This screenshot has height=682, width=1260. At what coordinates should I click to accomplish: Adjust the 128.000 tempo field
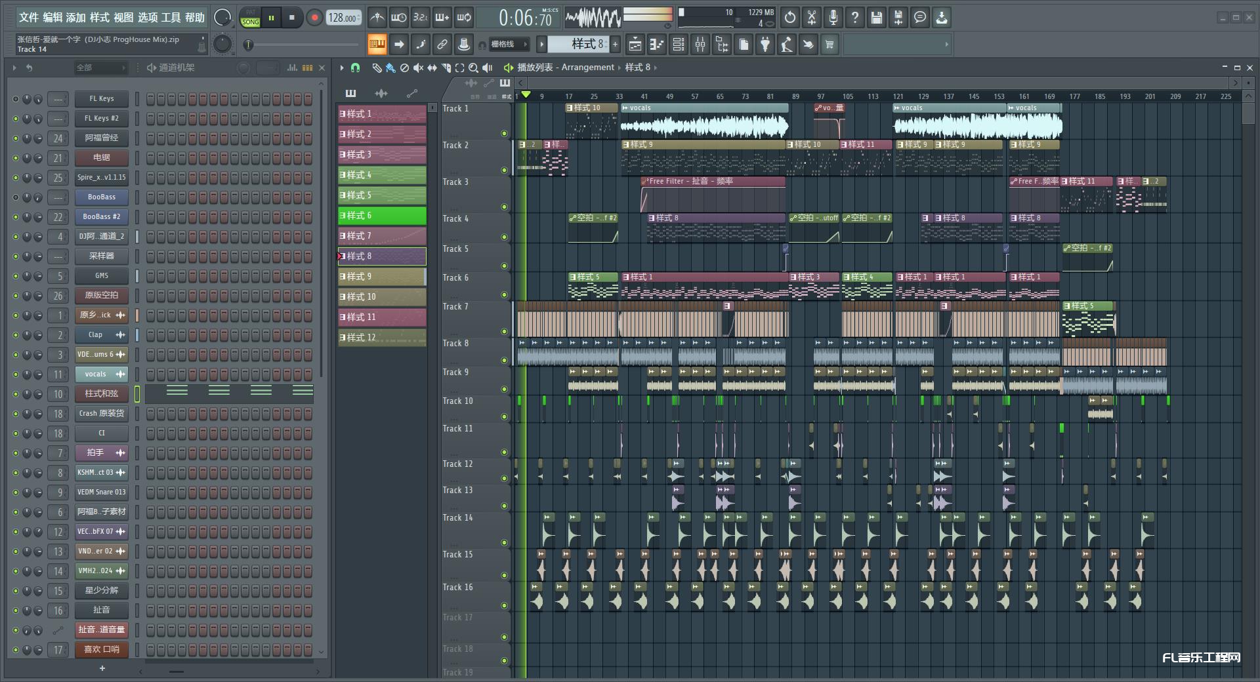(344, 18)
